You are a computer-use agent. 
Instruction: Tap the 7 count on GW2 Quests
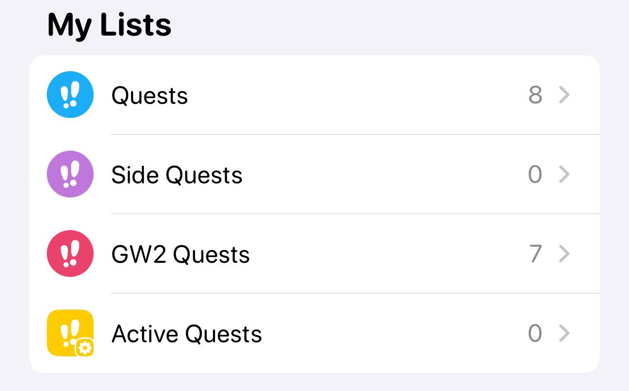535,254
